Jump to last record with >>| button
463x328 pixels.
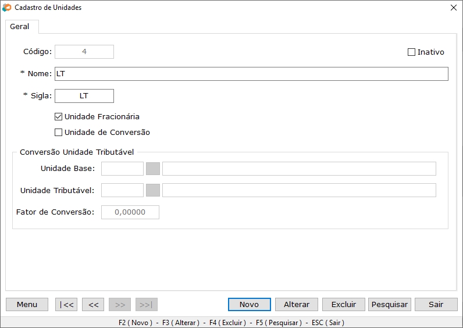tap(147, 304)
